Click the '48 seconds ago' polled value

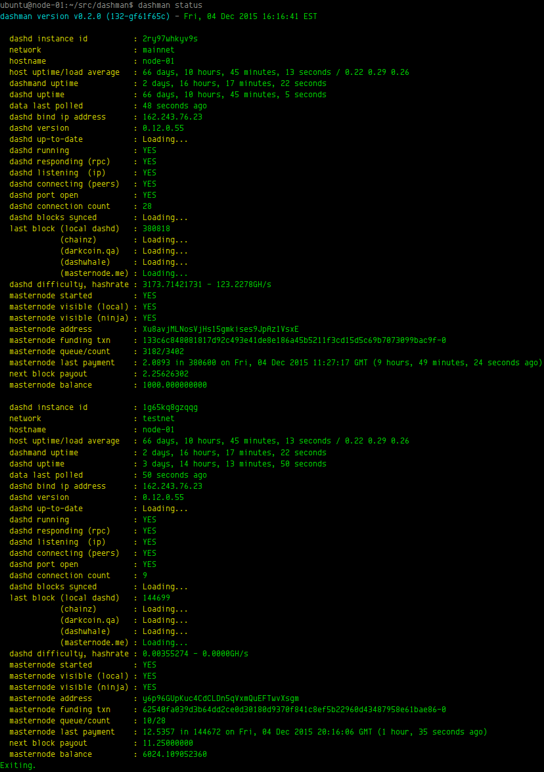175,106
